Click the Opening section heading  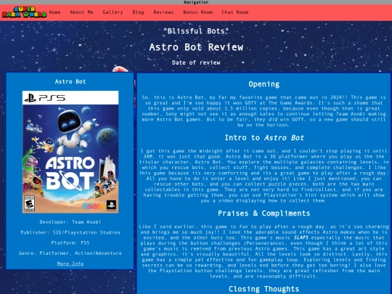coord(264,84)
